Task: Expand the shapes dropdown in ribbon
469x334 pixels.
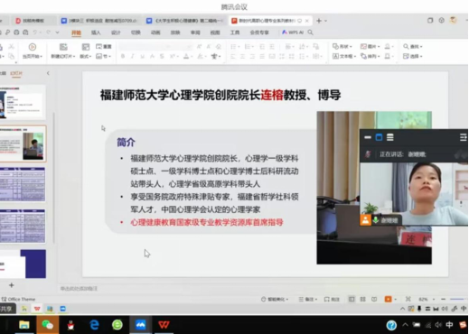Action: pos(342,46)
